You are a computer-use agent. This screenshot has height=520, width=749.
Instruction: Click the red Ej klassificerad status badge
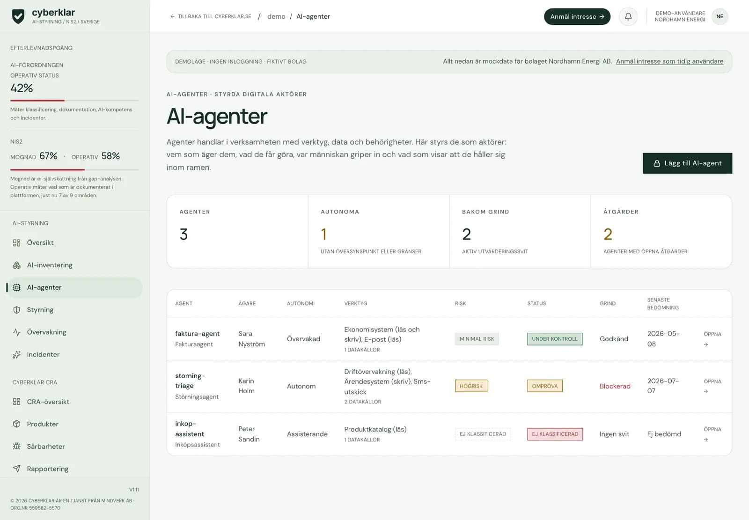pyautogui.click(x=555, y=434)
